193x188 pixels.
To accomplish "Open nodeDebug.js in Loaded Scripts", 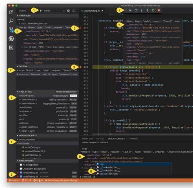I will coord(33,147).
